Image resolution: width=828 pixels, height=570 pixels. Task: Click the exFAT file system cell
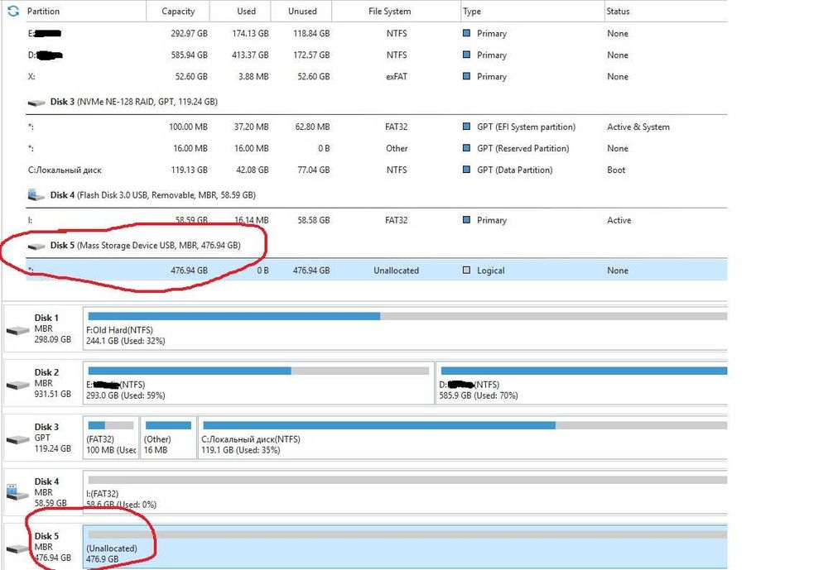coord(397,77)
